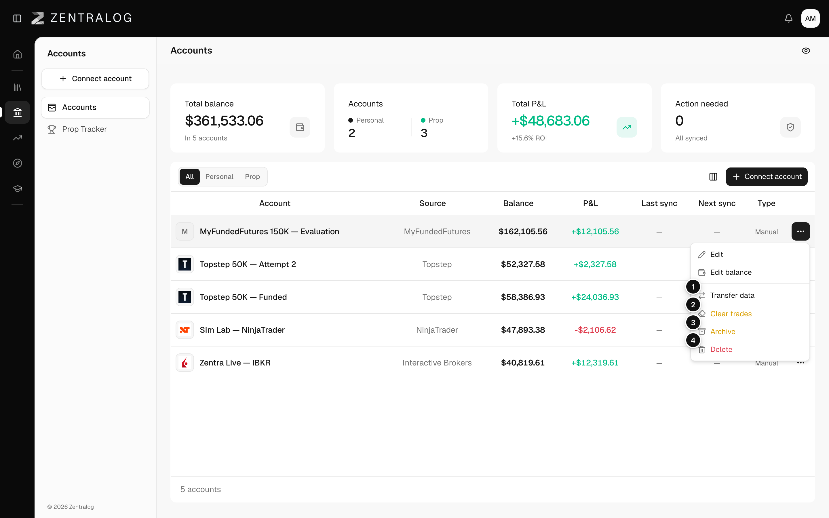Click the Zentralog logo
Viewport: 829px width, 518px height.
tap(81, 18)
